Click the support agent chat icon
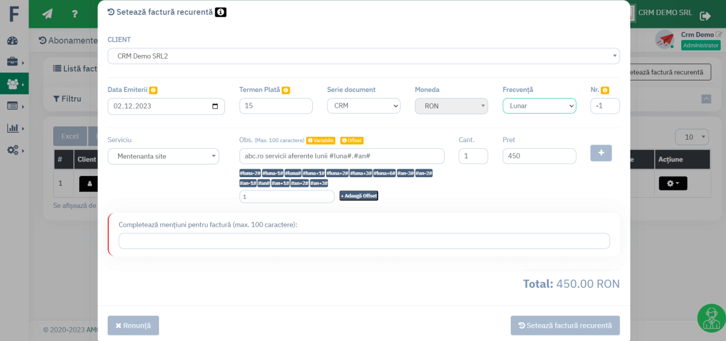 click(711, 318)
